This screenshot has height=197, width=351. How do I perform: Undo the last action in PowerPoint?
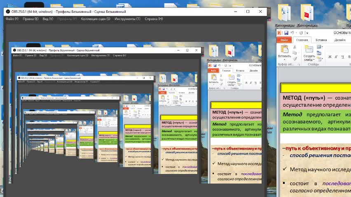click(292, 33)
